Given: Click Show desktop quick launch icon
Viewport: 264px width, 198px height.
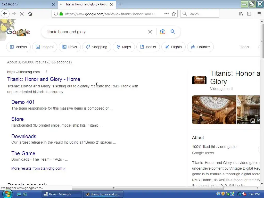Looking at the screenshot, I should click(x=19, y=194).
